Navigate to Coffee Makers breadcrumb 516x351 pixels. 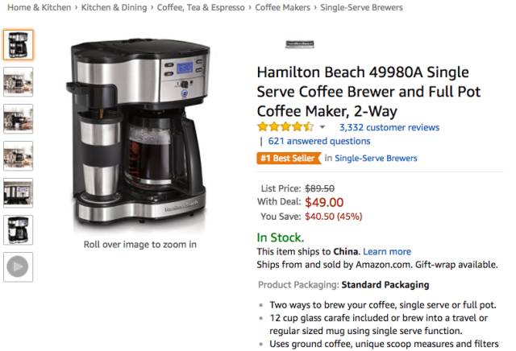coord(282,7)
